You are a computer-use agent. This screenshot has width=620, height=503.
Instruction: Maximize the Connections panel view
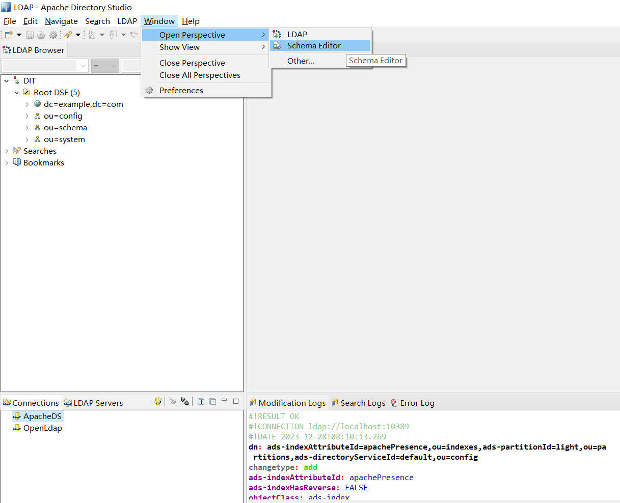tap(236, 401)
